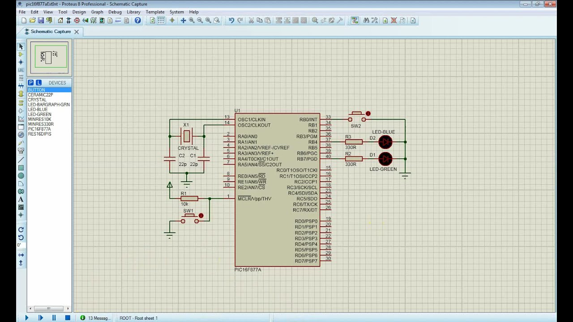
Task: Select the 2D Graphics Line tool
Action: click(x=21, y=160)
